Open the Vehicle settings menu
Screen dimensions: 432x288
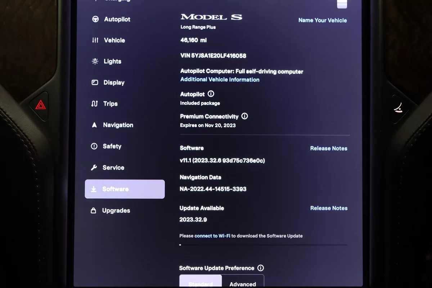(x=114, y=40)
